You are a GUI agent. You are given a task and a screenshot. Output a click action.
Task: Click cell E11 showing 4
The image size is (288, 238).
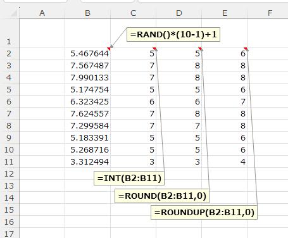225,161
